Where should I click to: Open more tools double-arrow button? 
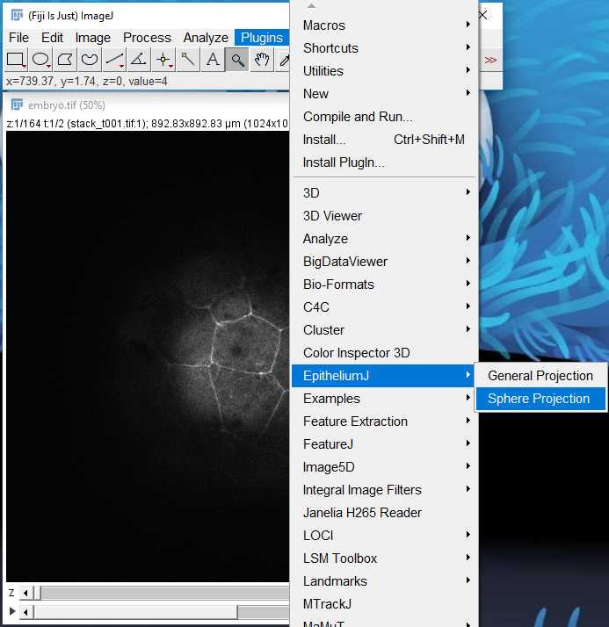click(490, 60)
